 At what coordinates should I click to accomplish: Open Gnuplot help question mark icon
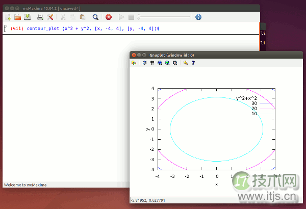click(x=193, y=63)
